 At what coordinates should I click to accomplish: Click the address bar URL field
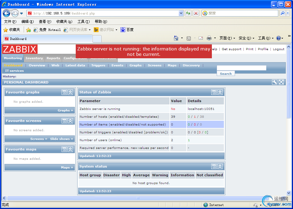point(102,13)
